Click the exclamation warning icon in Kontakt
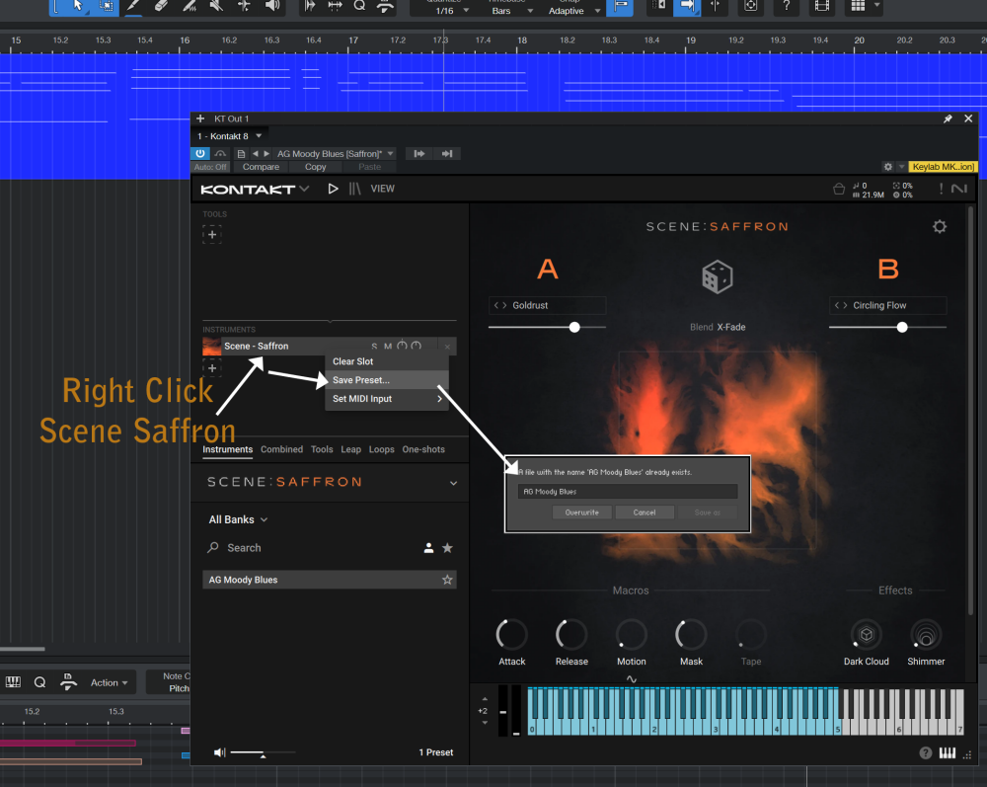This screenshot has height=787, width=987. click(x=941, y=189)
